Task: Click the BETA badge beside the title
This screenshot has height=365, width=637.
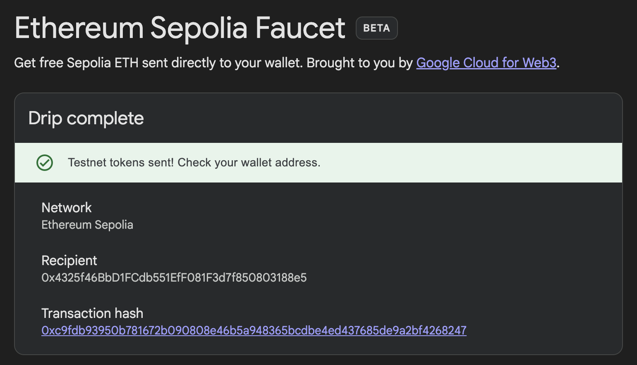Action: [376, 28]
